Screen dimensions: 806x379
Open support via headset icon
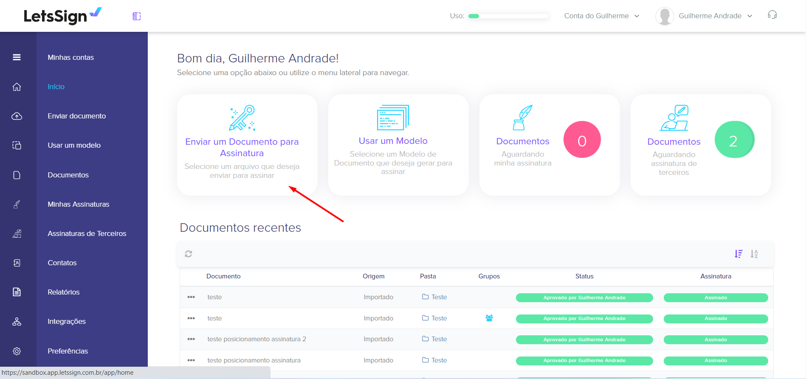772,15
